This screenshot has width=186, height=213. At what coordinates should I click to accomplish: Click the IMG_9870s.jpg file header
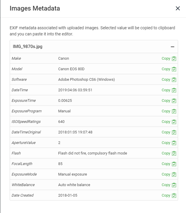pos(28,47)
